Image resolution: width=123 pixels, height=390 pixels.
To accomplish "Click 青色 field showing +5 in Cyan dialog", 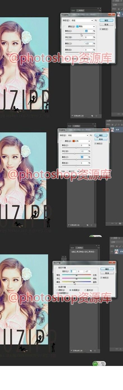I will 89,31.
